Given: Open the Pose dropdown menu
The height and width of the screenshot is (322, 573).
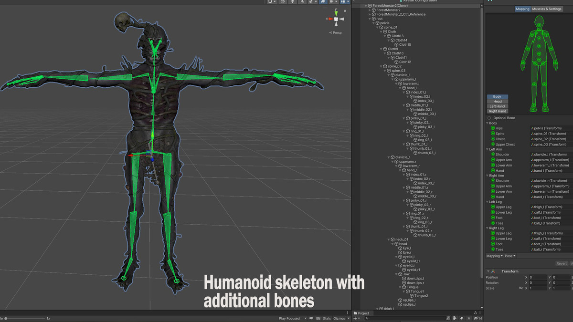Looking at the screenshot, I should tap(510, 256).
